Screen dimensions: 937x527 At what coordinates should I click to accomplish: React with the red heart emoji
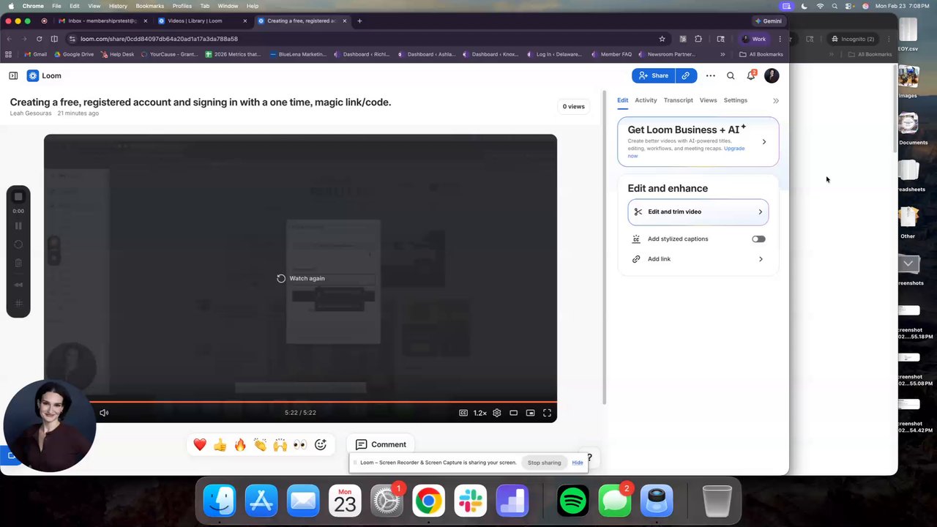[x=200, y=444]
